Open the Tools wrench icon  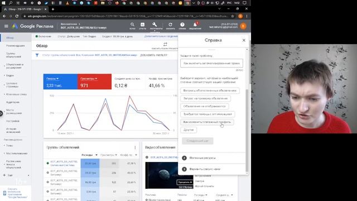155,25
